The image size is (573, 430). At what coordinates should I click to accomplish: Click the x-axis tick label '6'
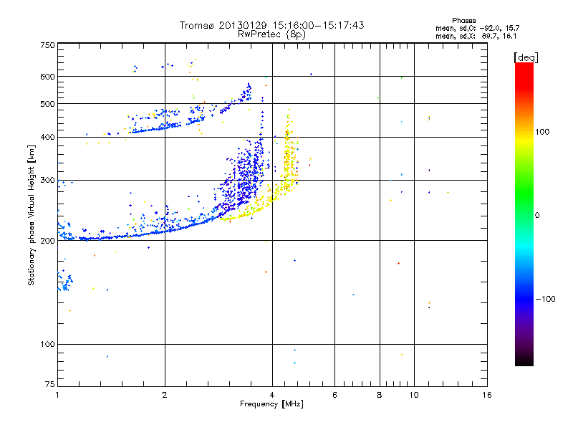[x=334, y=395]
